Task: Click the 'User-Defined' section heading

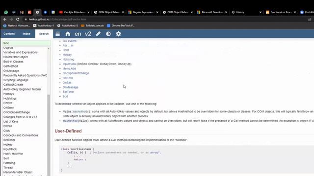Action: [x=68, y=131]
